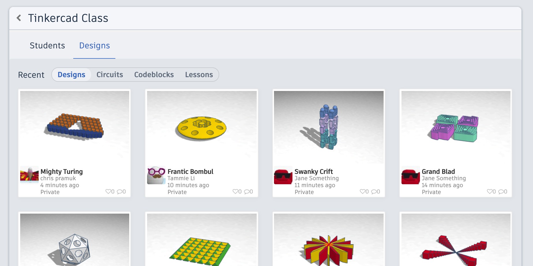
Task: Open the Students tab
Action: point(47,45)
